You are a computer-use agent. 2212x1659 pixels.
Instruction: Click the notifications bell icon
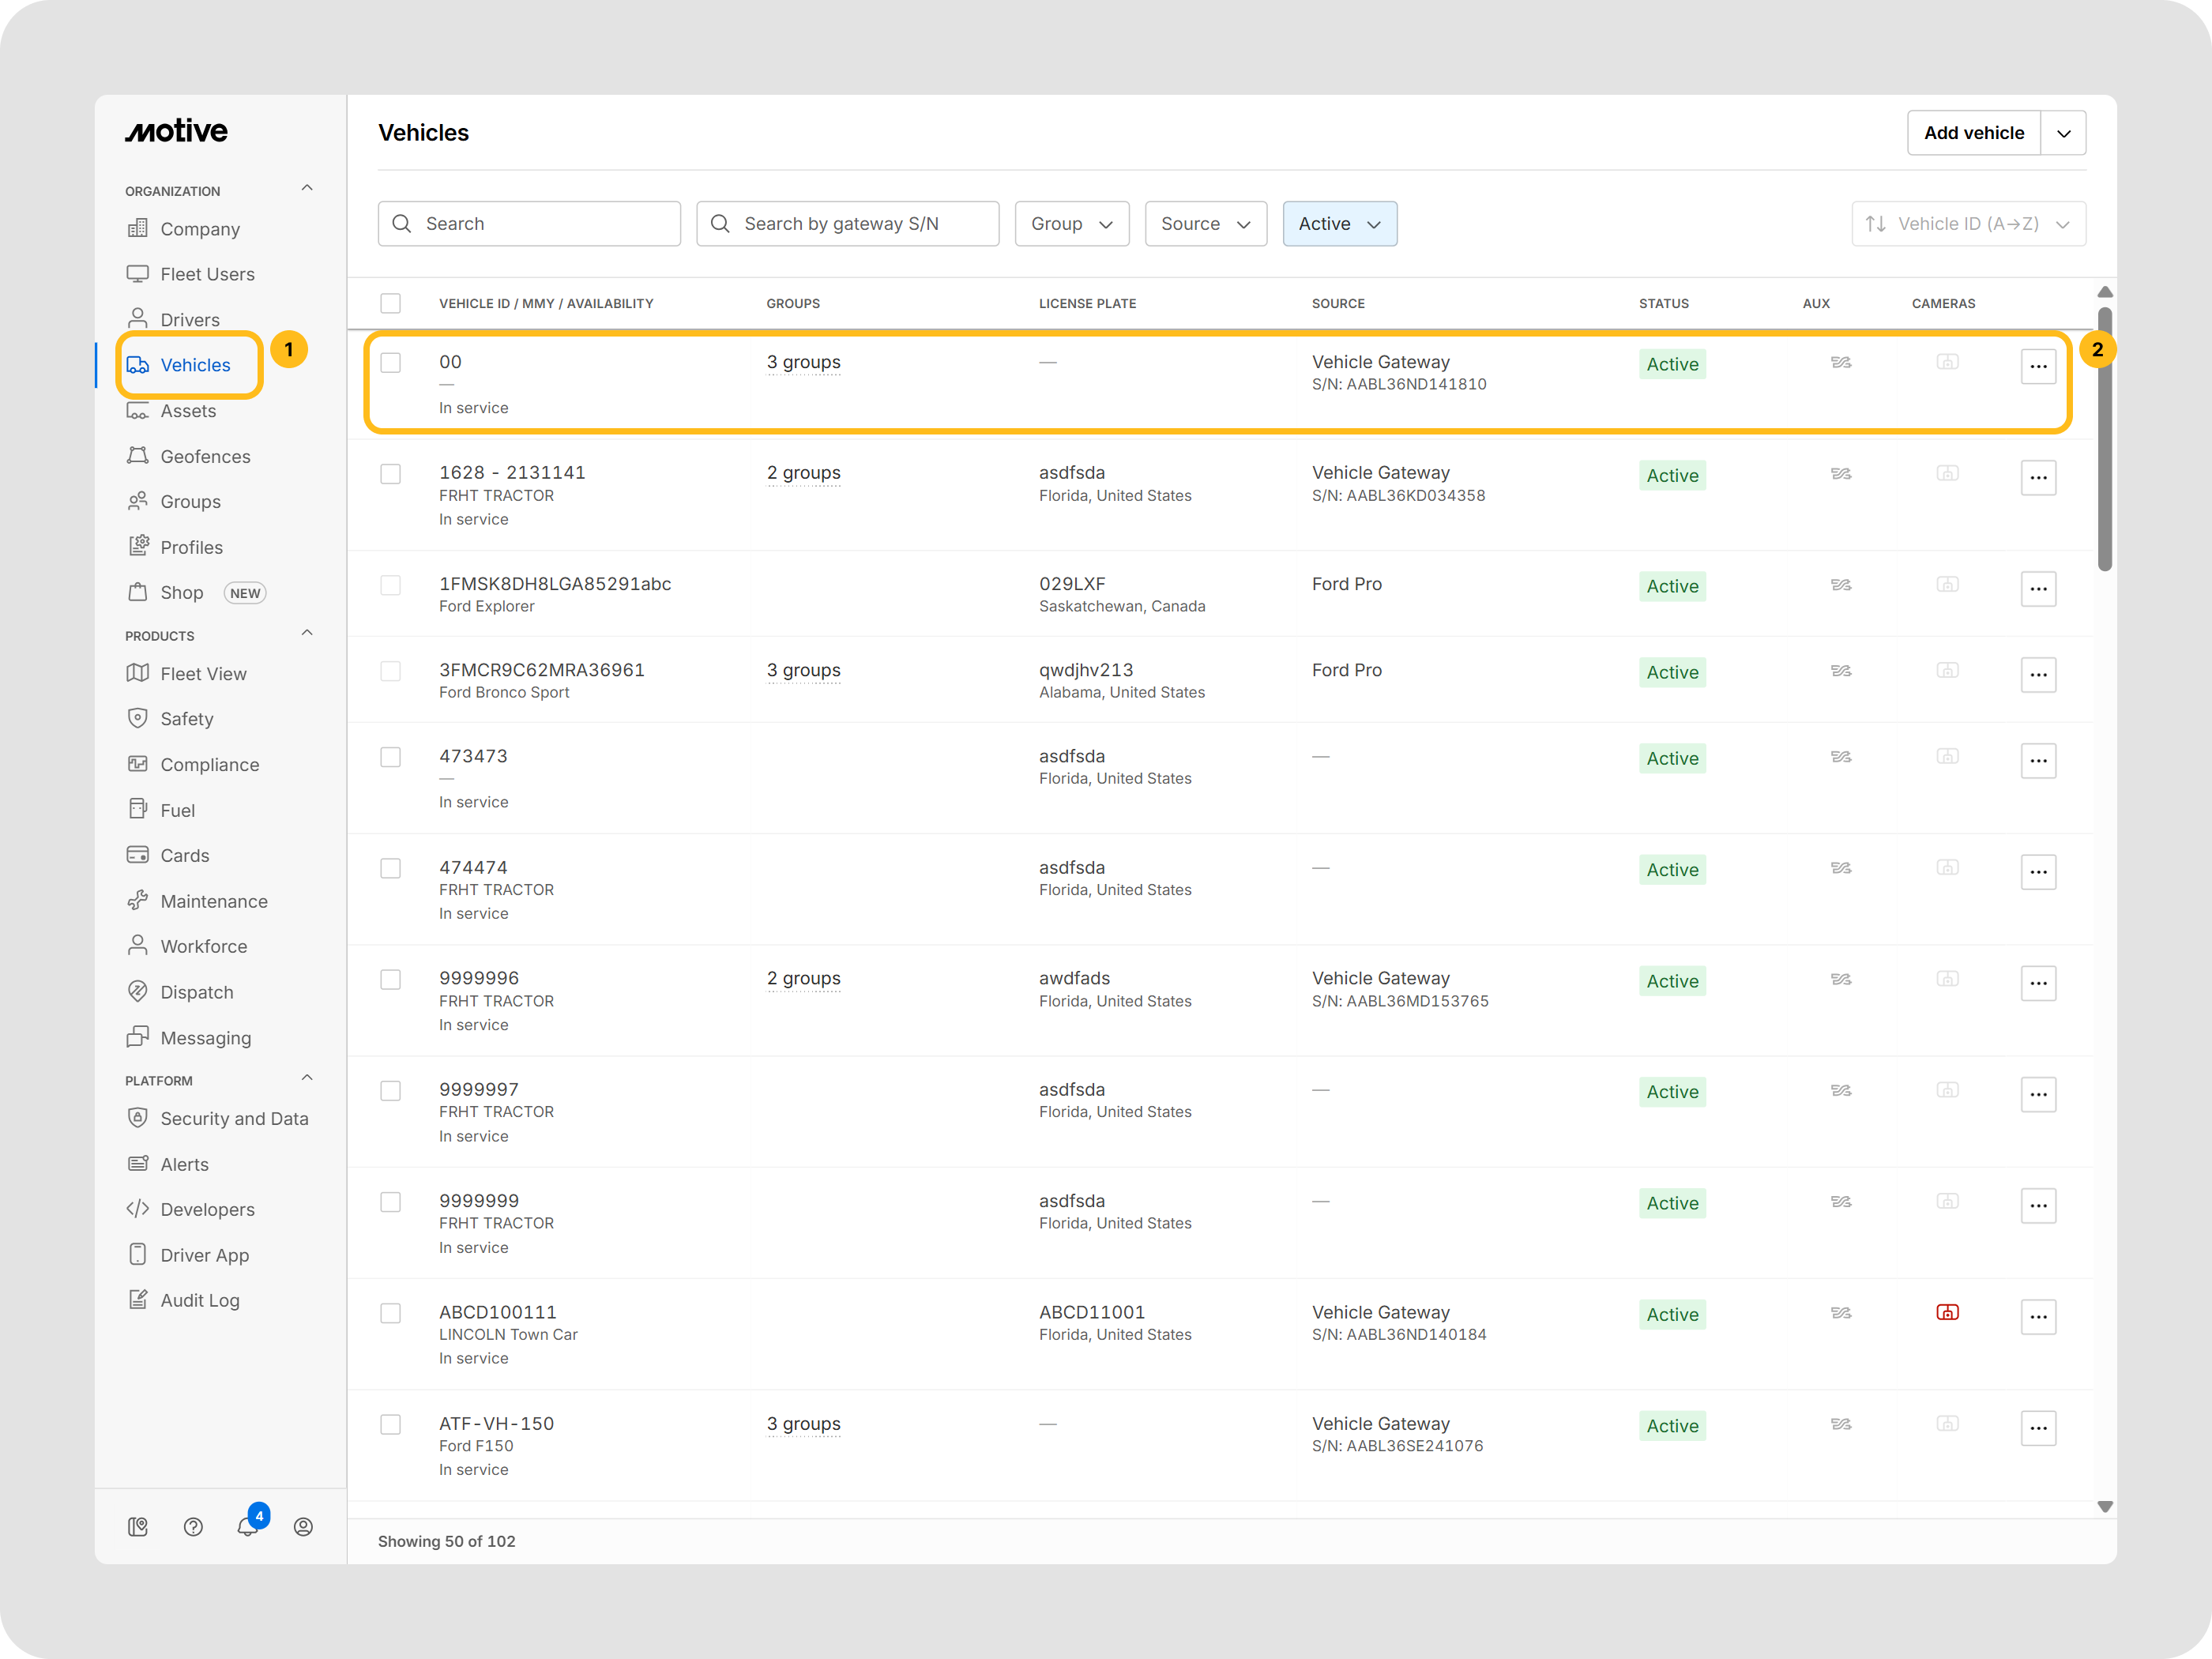click(x=247, y=1526)
